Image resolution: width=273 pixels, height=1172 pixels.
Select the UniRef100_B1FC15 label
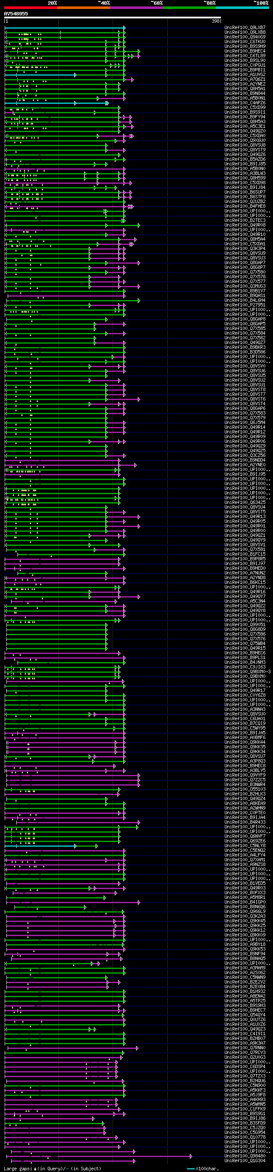(245, 554)
